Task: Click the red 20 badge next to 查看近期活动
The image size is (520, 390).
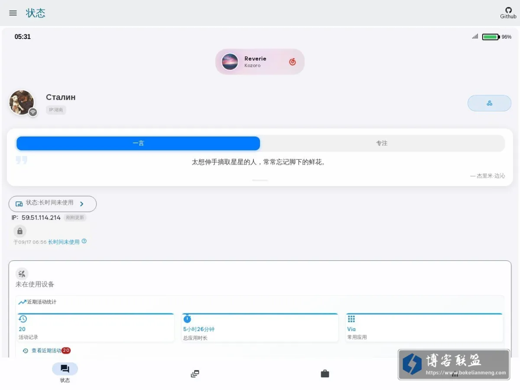Action: 66,351
